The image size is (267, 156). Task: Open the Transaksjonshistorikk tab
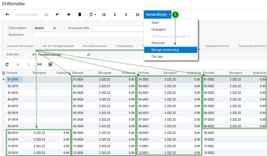[252, 46]
